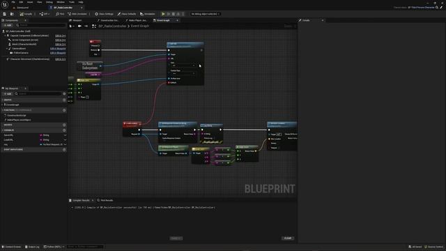Add a new function with plus icon
This screenshot has height=251, width=446.
pos(64,110)
